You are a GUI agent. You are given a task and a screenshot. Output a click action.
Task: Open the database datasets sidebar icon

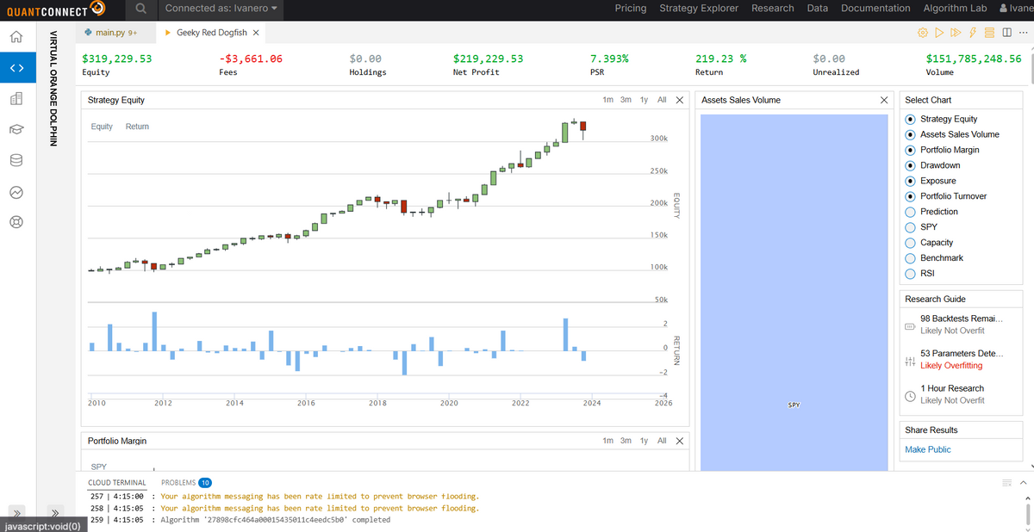16,160
